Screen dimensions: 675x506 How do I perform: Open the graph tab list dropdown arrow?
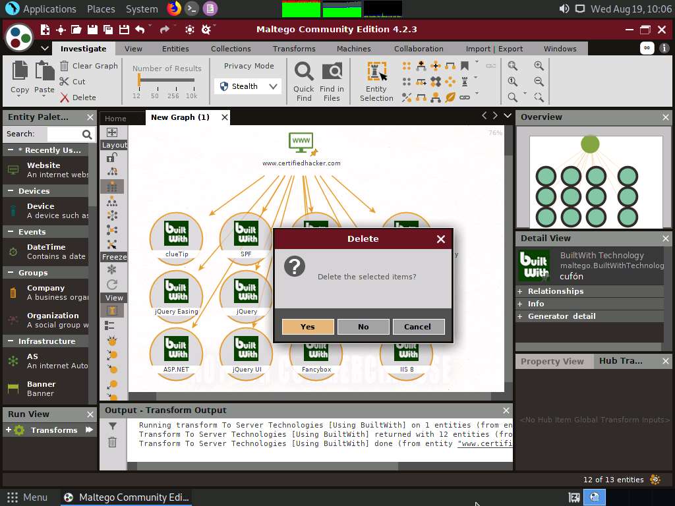(508, 115)
